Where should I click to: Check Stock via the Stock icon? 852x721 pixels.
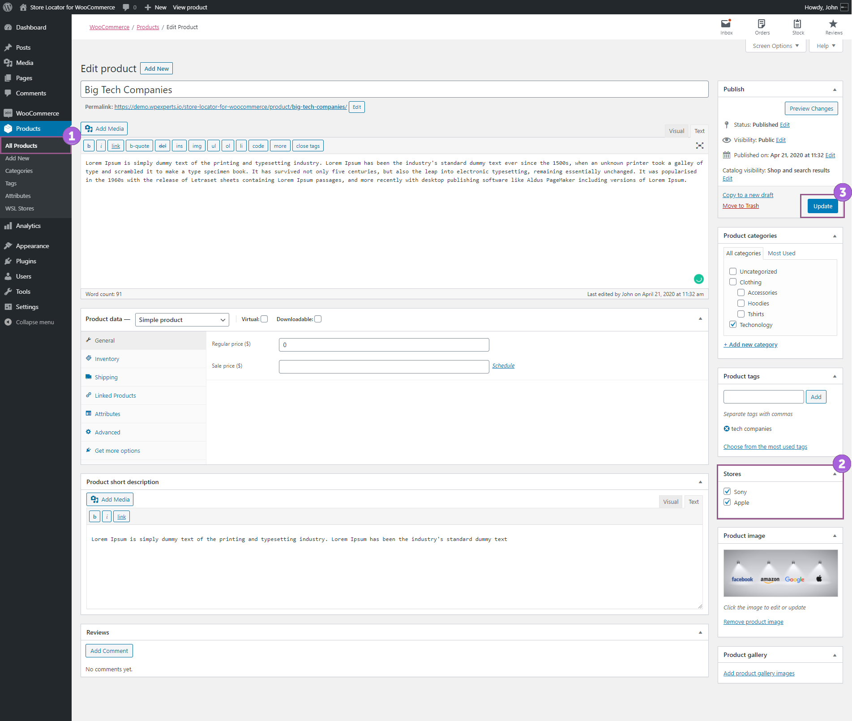point(797,26)
